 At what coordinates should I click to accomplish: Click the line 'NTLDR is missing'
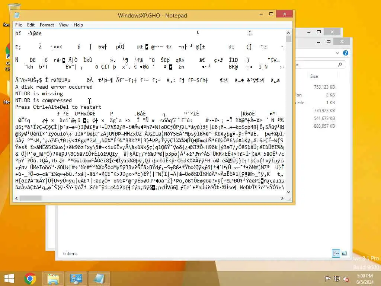tap(39, 93)
